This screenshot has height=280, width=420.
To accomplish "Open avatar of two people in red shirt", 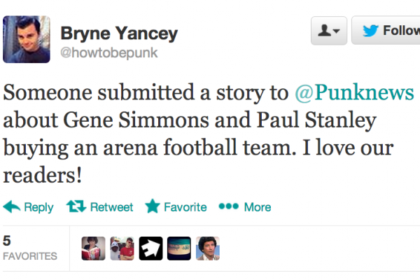I will (x=122, y=248).
